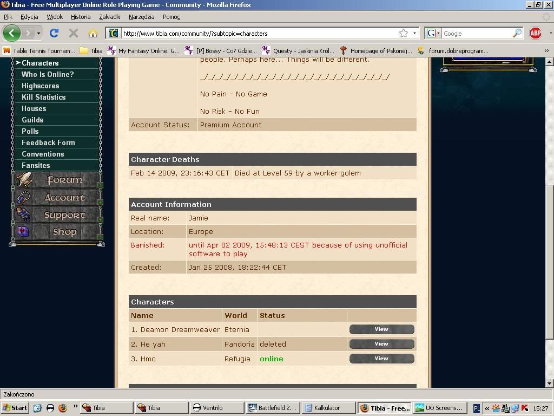The image size is (554, 416).
Task: Open the Start menu
Action: tap(15, 408)
